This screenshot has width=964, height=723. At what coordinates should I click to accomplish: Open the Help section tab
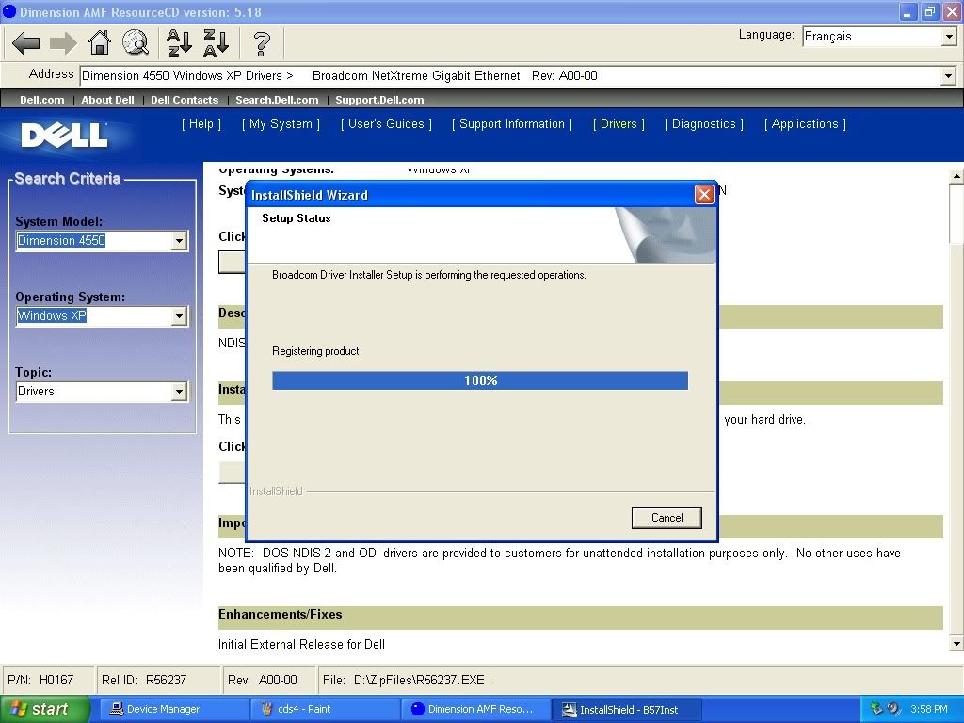click(201, 124)
